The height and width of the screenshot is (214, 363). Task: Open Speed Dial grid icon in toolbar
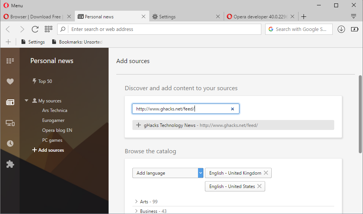tap(48, 29)
